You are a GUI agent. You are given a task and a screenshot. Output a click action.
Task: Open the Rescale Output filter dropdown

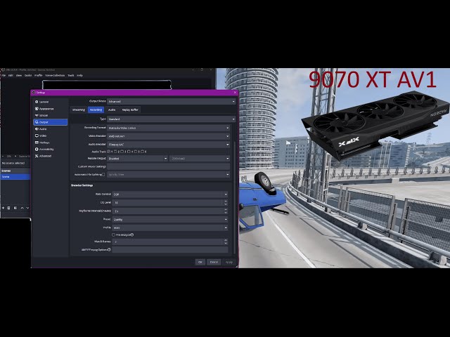(138, 158)
